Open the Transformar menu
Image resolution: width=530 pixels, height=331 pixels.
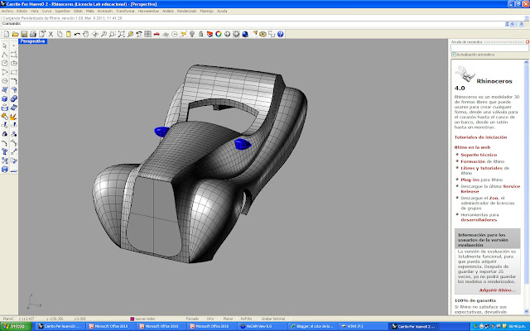[x=125, y=11]
